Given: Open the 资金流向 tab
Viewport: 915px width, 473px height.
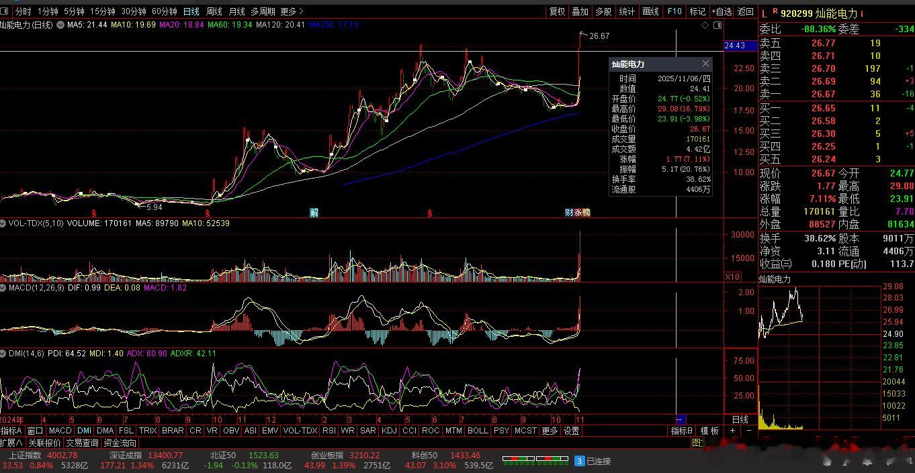Looking at the screenshot, I should point(120,443).
